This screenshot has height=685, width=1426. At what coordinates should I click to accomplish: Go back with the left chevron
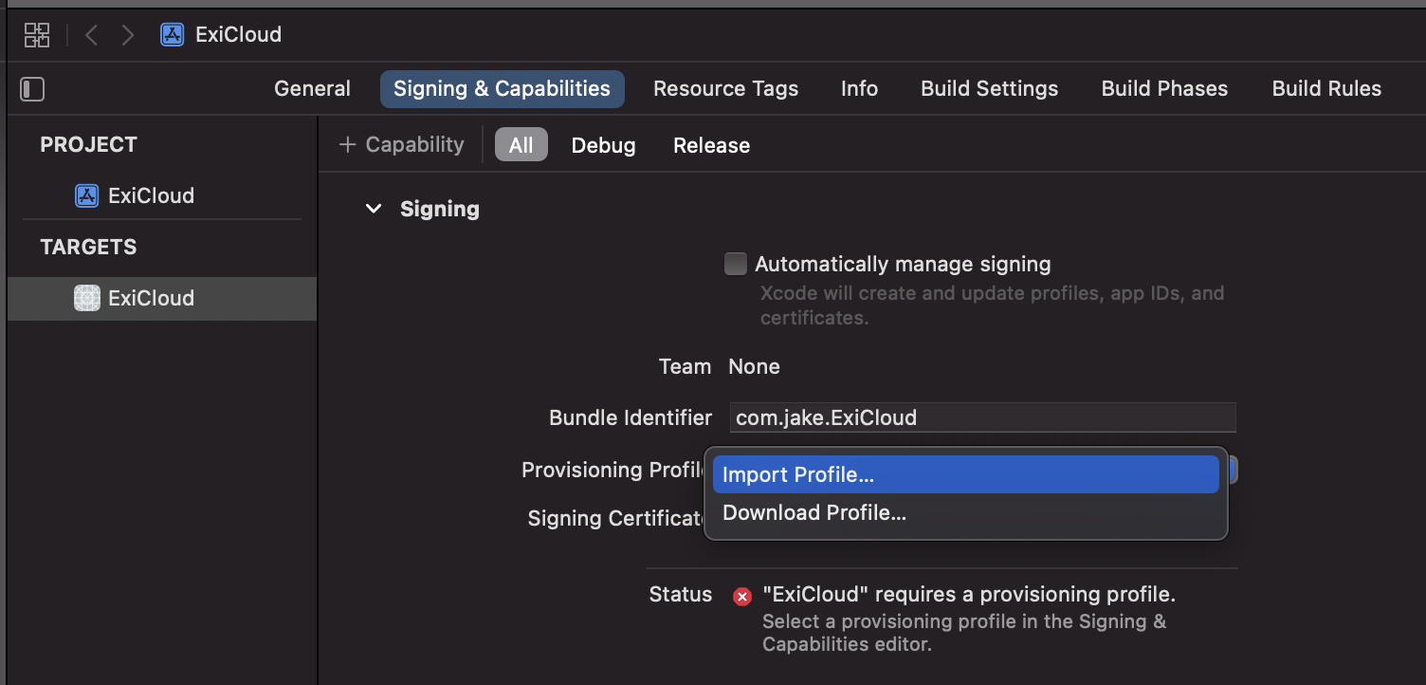[91, 35]
